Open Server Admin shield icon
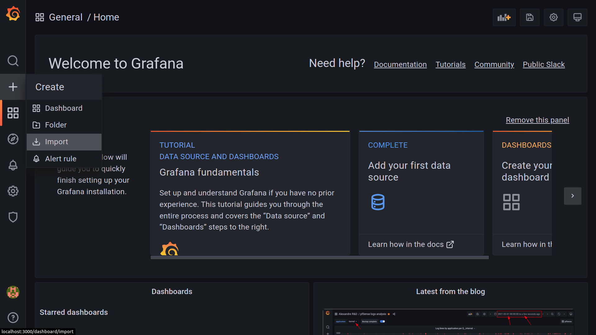Image resolution: width=596 pixels, height=335 pixels. pos(13,217)
